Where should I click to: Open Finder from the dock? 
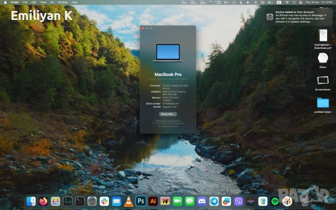pyautogui.click(x=31, y=202)
